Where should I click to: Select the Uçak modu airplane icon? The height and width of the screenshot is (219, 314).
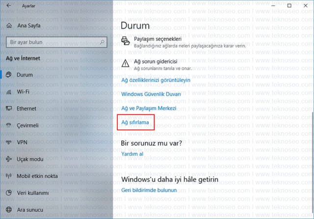[9, 159]
